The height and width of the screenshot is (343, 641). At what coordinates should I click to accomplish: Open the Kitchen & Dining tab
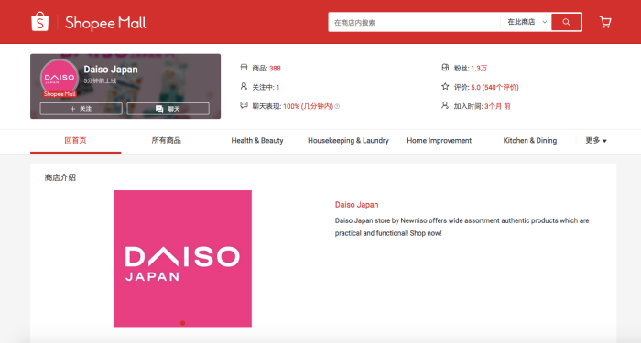pyautogui.click(x=530, y=141)
